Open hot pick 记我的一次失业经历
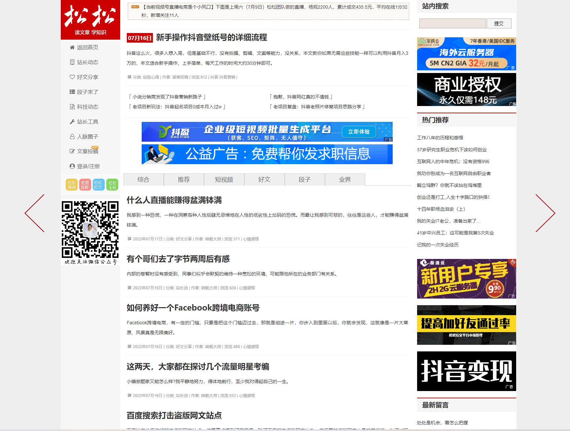This screenshot has height=431, width=570. click(438, 245)
